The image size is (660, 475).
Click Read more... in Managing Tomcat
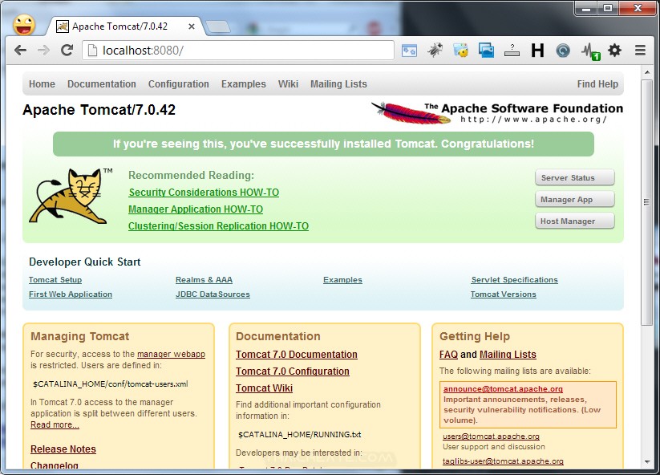(x=55, y=424)
